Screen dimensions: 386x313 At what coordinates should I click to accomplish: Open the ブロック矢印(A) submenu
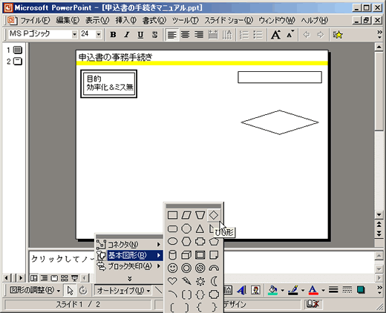129,266
